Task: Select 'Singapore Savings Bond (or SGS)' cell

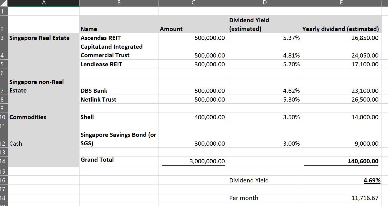Action: (x=119, y=139)
